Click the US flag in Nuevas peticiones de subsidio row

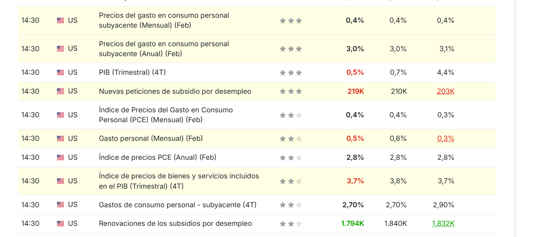coord(60,92)
